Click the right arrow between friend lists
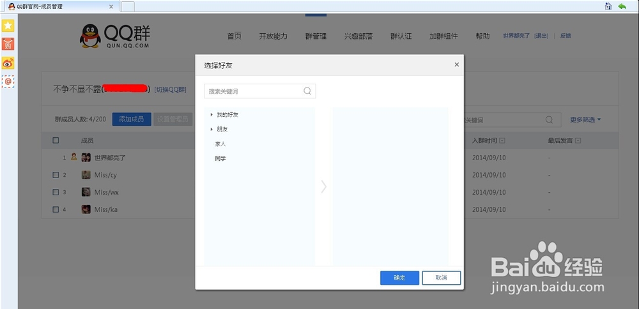This screenshot has width=639, height=309. pos(323,186)
